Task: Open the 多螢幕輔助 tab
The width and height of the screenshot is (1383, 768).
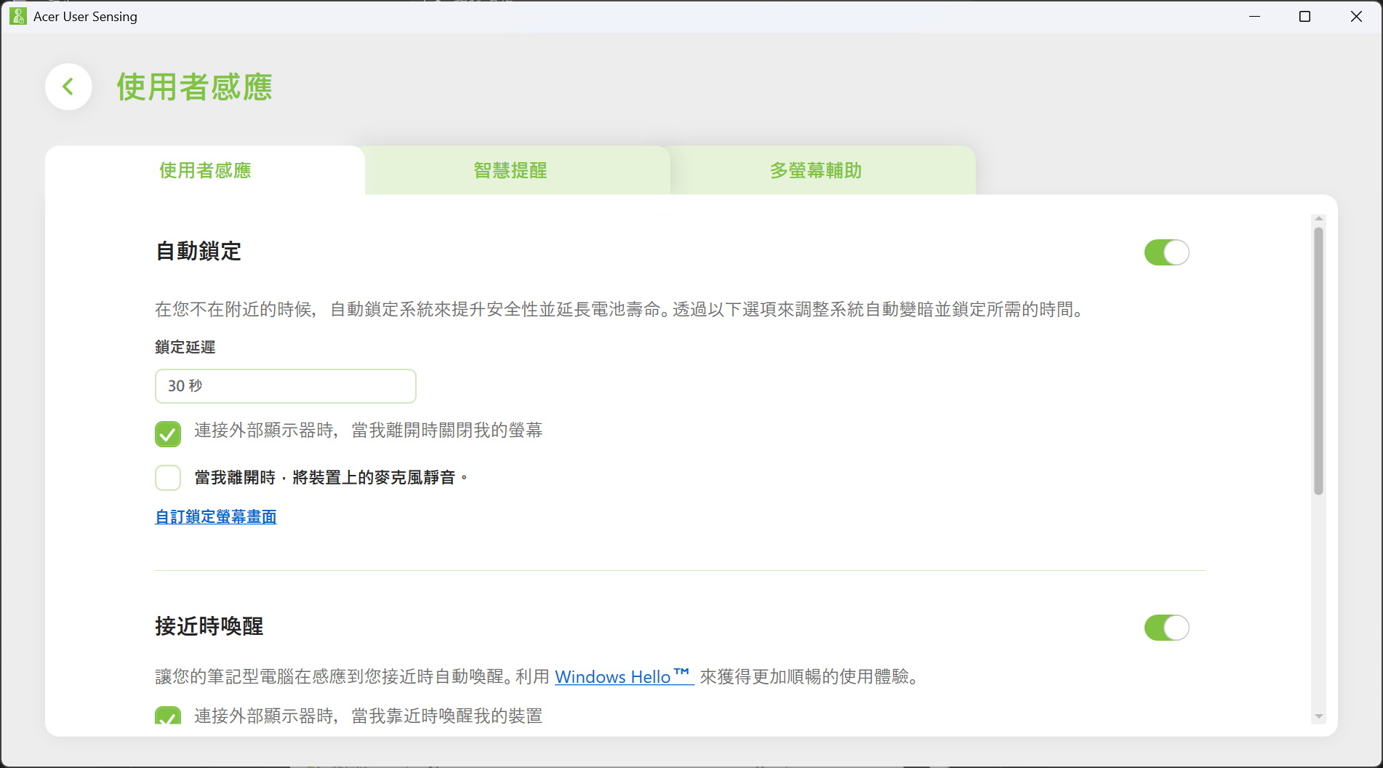Action: (x=815, y=171)
